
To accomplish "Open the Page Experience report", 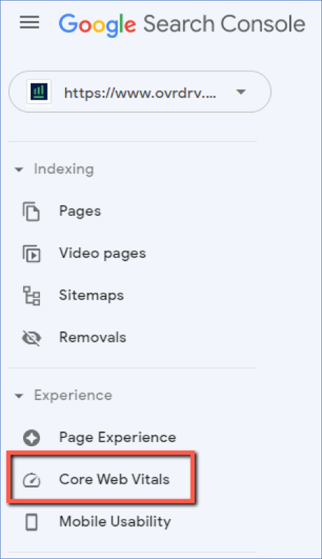I will [x=118, y=437].
